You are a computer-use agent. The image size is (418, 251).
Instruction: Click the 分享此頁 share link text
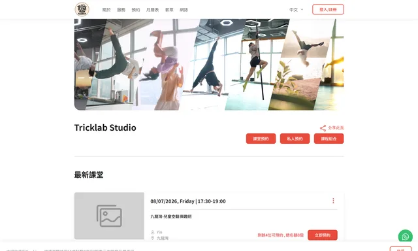[336, 127]
